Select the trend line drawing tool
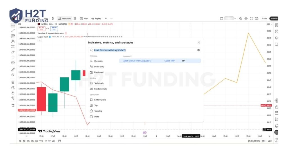This screenshot has width=288, height=160. tap(13, 31)
